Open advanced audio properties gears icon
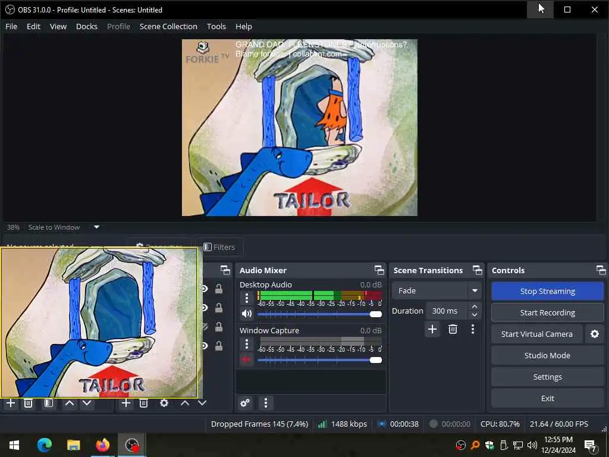 tap(245, 403)
